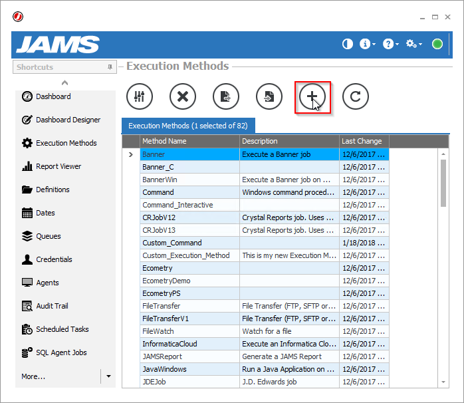Click the More... link in shortcuts

point(33,376)
